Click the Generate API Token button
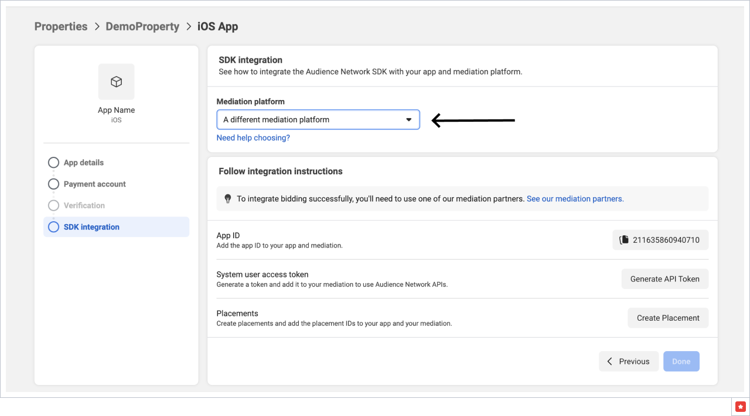Viewport: 750px width, 416px height. [664, 279]
